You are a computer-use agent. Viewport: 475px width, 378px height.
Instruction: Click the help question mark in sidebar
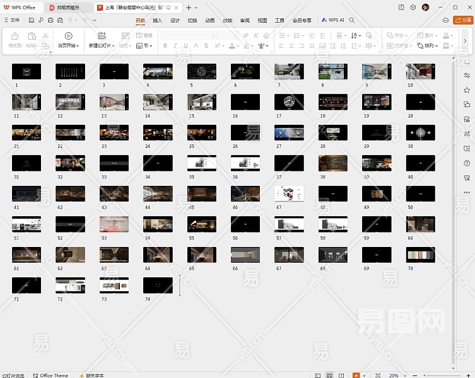click(x=467, y=163)
